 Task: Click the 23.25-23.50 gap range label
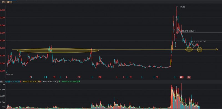click(x=199, y=41)
